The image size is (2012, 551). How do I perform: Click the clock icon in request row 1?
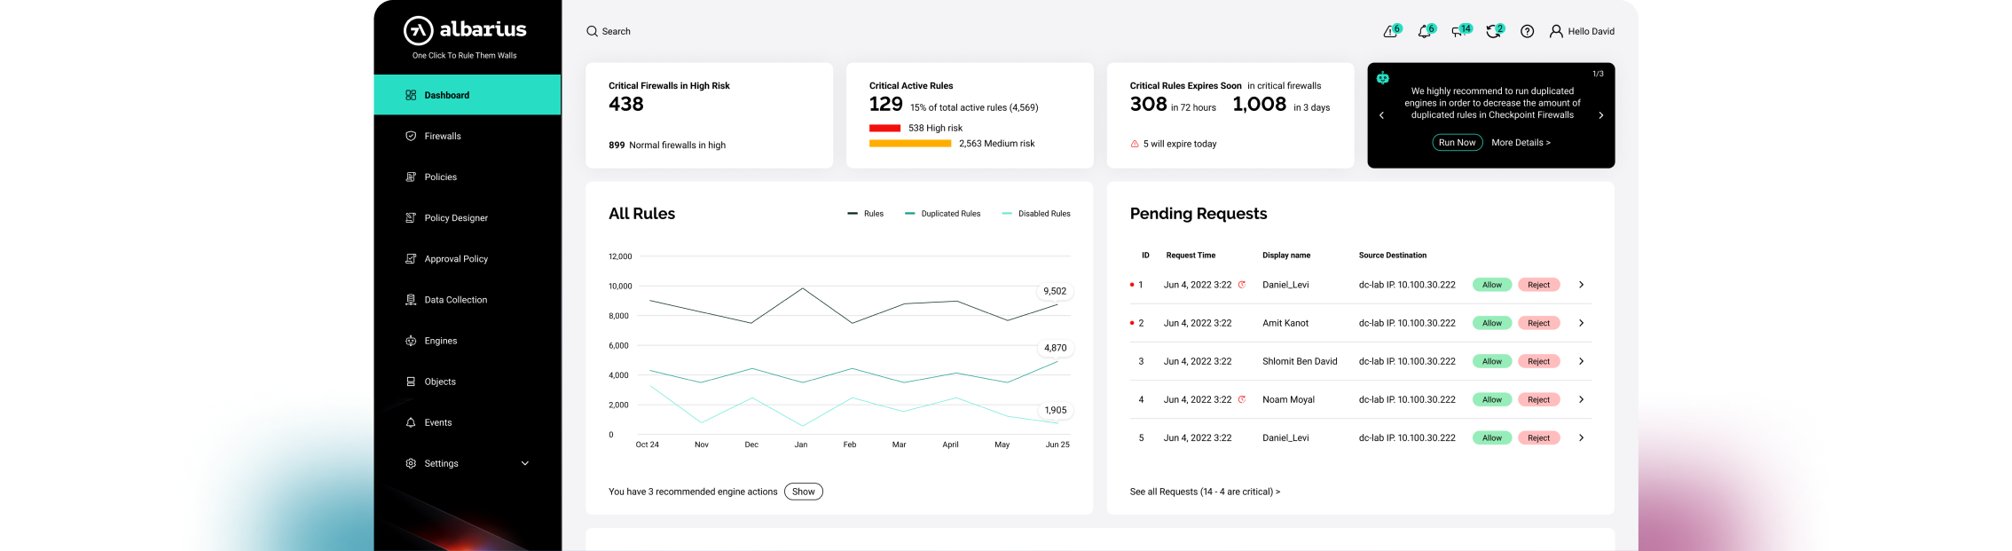1242,285
